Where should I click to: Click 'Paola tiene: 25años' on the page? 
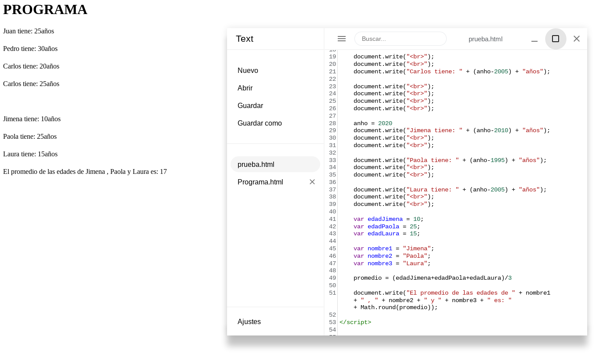(30, 137)
